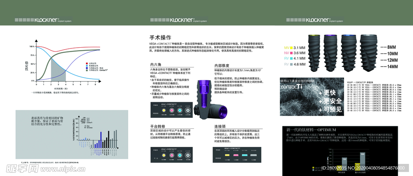This screenshot has width=413, height=176.
Task: Click the +可预见 text
Action: click(x=330, y=109)
